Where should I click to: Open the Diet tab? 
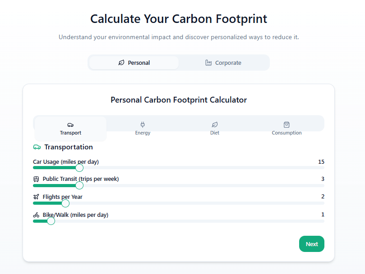pyautogui.click(x=215, y=129)
